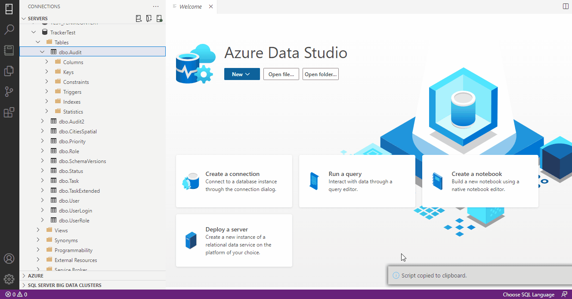Expand the Columns folder
This screenshot has height=299, width=572.
coord(47,62)
